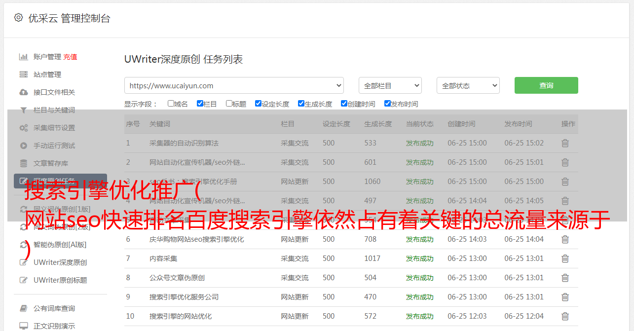Toggle the 域名 field checkbox
The image size is (634, 331).
point(171,104)
